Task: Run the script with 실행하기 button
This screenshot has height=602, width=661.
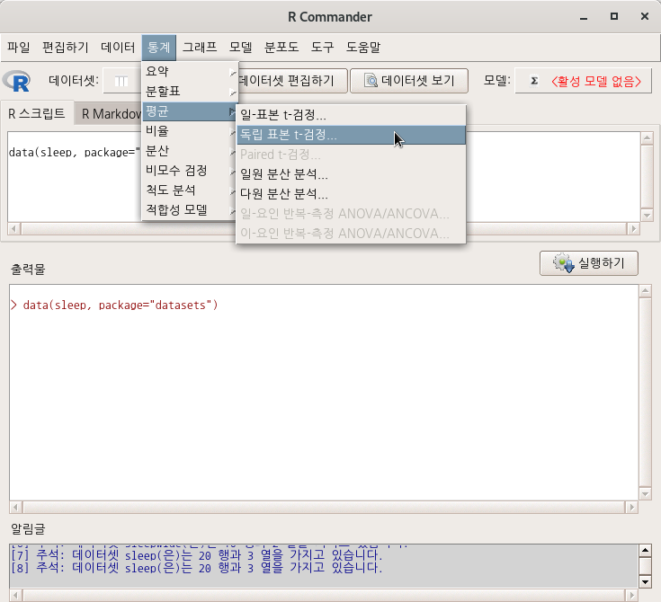Action: [589, 263]
